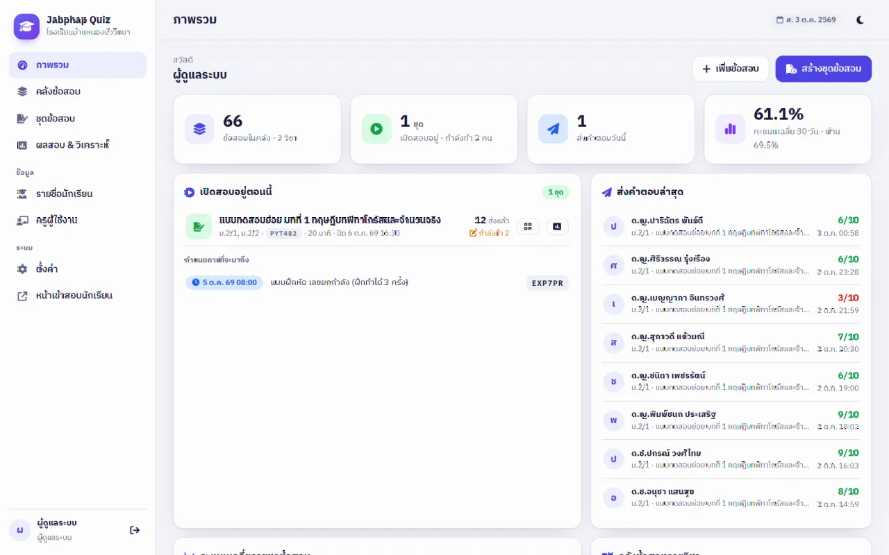Open submission from ด.ญ.ปาริฉัตร พันธ์ดี
Image resolution: width=889 pixels, height=555 pixels.
[x=731, y=226]
